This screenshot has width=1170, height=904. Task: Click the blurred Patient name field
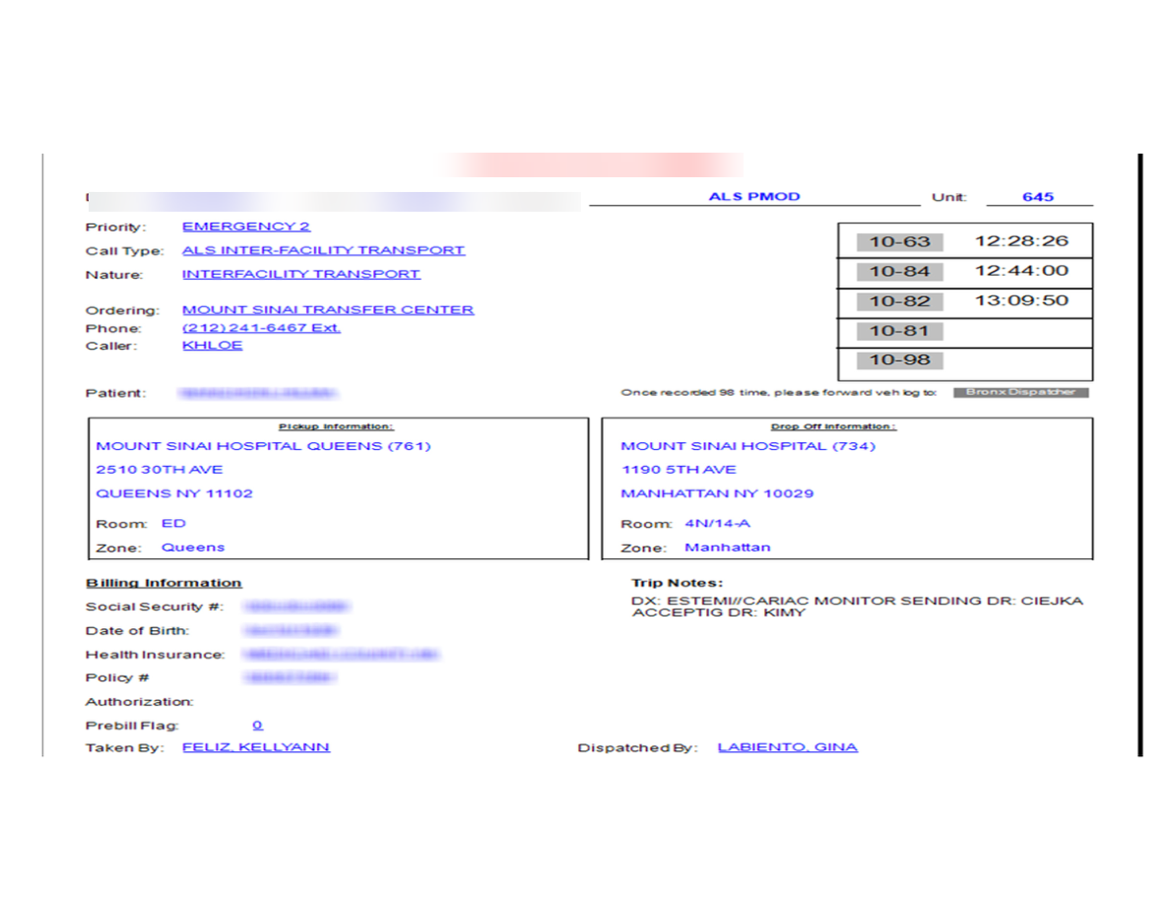point(258,393)
